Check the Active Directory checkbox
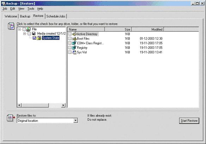 pos(70,34)
